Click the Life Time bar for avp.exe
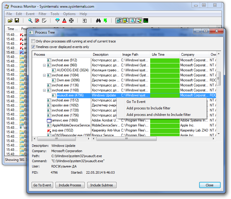Screen dimensions: 231x199 tap(165, 130)
